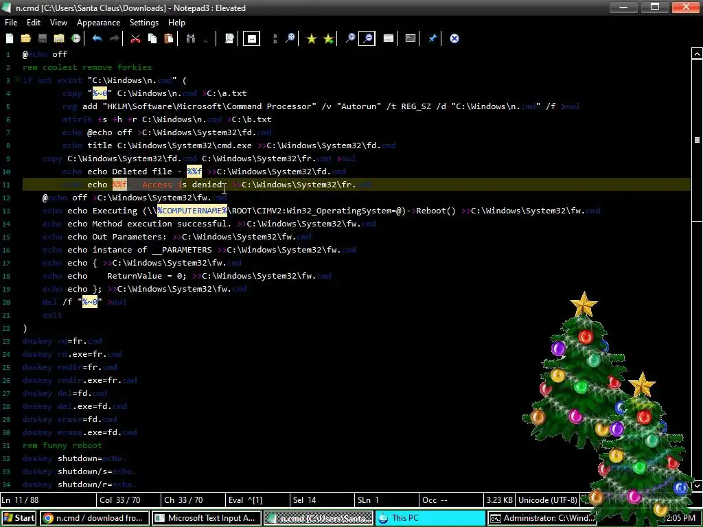Click the Col 33 / 70 status field
703x527 pixels.
128,500
